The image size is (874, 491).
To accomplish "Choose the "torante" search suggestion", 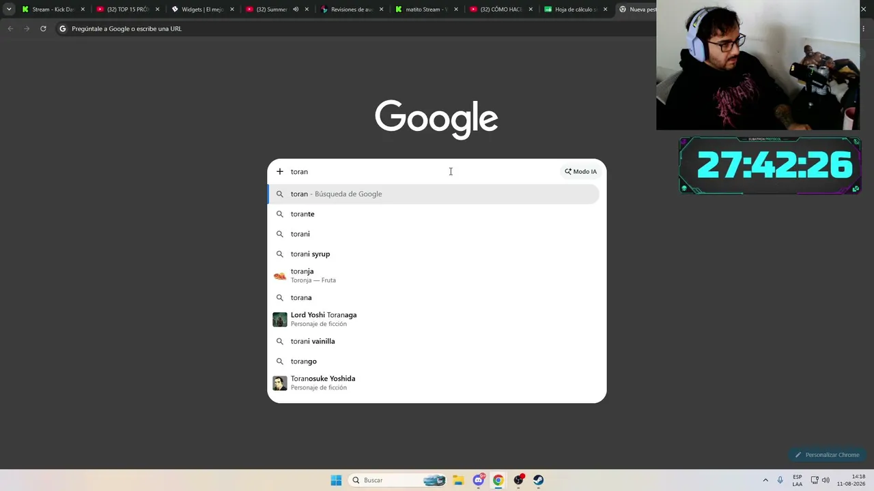I will coord(434,214).
